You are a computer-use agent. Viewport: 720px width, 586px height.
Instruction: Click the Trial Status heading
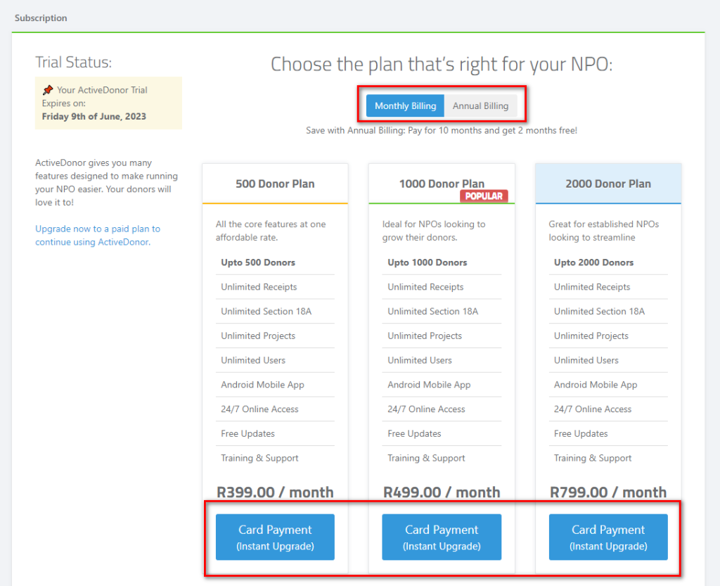[x=73, y=62]
